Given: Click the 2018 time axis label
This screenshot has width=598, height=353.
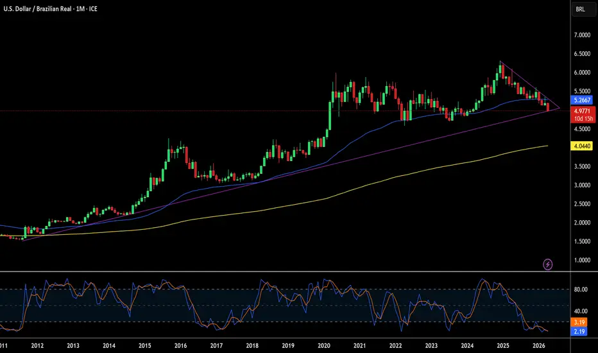Looking at the screenshot, I should [252, 346].
